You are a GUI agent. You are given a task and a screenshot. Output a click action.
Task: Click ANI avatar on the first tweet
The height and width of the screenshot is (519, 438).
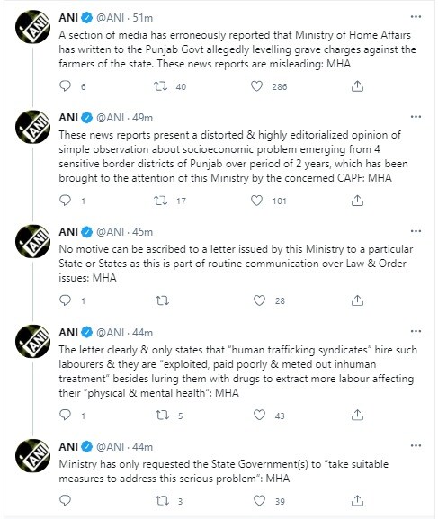click(x=32, y=26)
